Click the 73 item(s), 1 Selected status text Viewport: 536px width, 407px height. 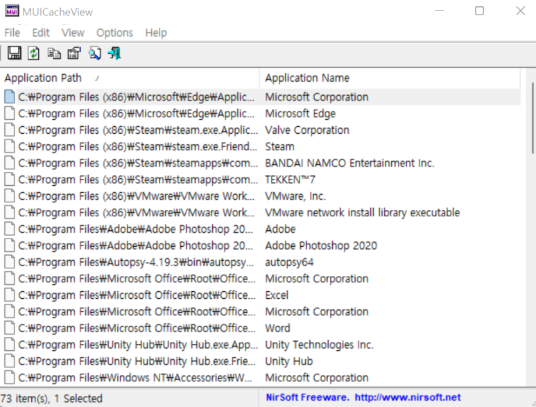coord(51,399)
